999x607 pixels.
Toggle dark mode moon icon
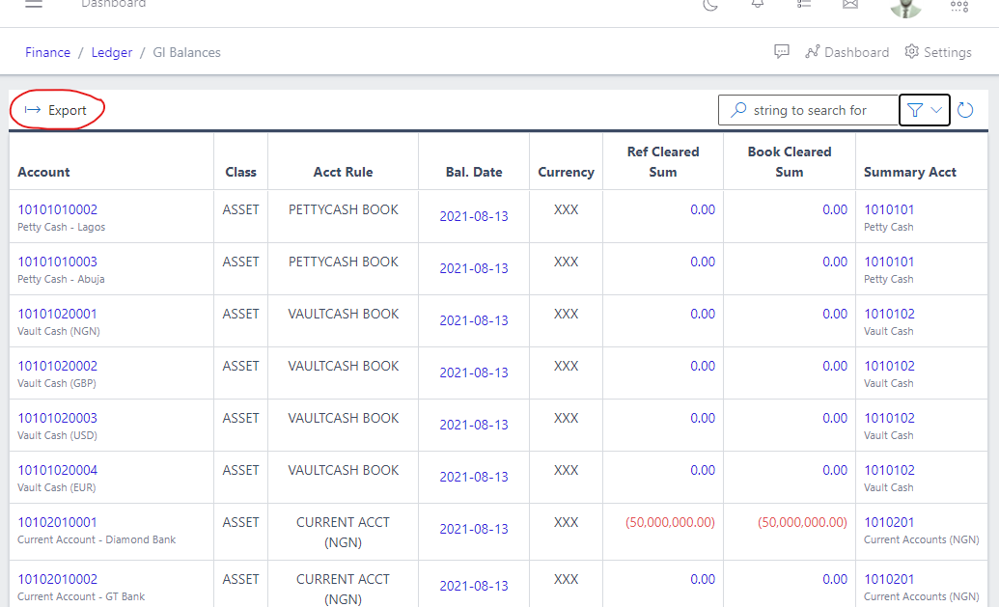click(710, 5)
